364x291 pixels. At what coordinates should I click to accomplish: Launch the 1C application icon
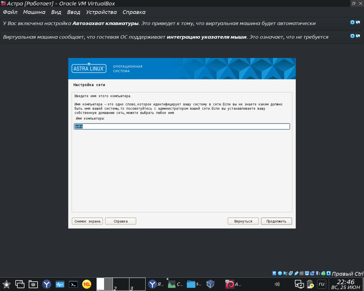tap(87, 284)
